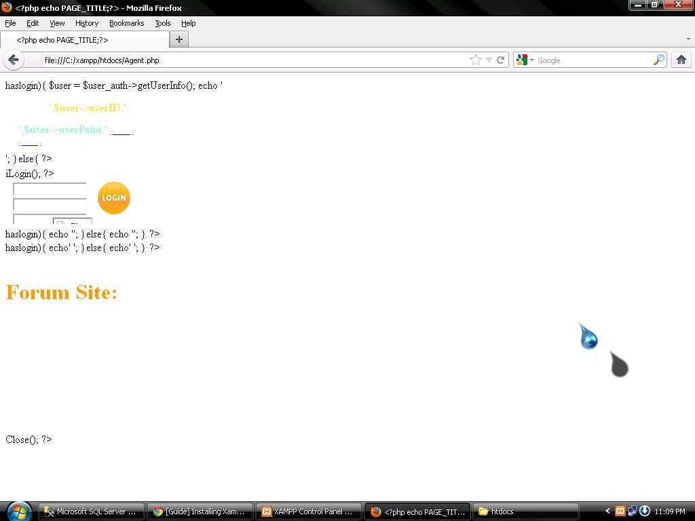Image resolution: width=695 pixels, height=521 pixels.
Task: Open the Bookmarks menu
Action: point(126,23)
